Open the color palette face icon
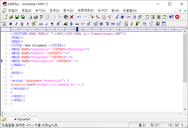Image resolution: width=188 pixels, height=128 pixels. 34,24
